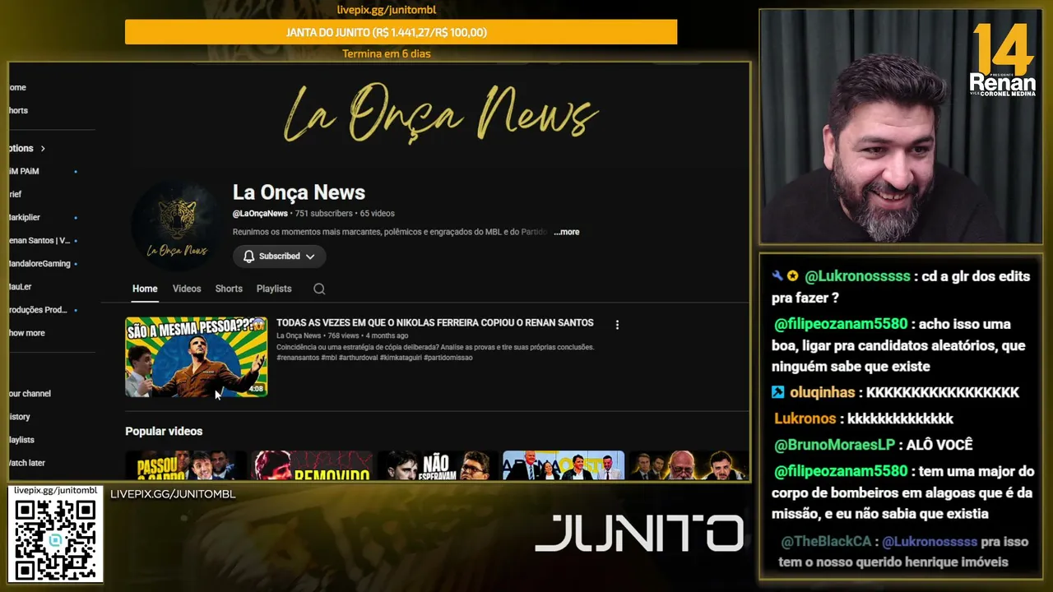1053x592 pixels.
Task: Select the channel Shorts tab
Action: pyautogui.click(x=229, y=289)
